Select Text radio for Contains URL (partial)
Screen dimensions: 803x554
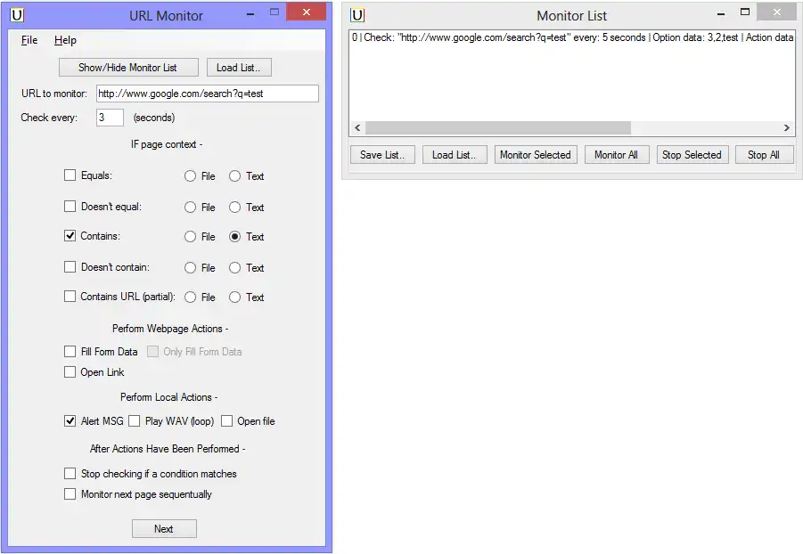tap(234, 297)
